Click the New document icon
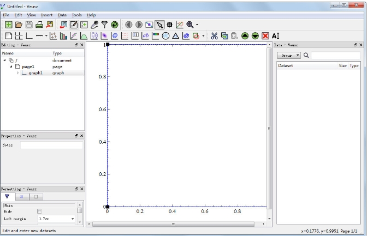 [9, 25]
